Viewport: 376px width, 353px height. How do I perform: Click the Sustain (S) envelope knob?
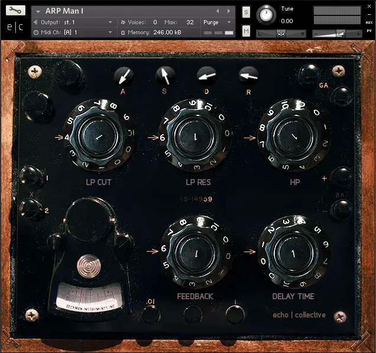165,76
